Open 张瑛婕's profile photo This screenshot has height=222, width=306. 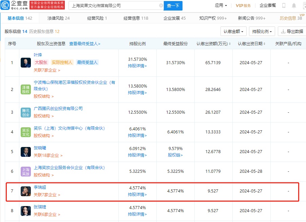(26, 211)
